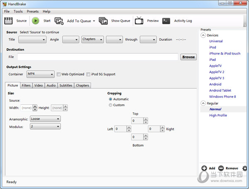
Task: Click the Activity Log toolbar label
Action: tap(183, 21)
